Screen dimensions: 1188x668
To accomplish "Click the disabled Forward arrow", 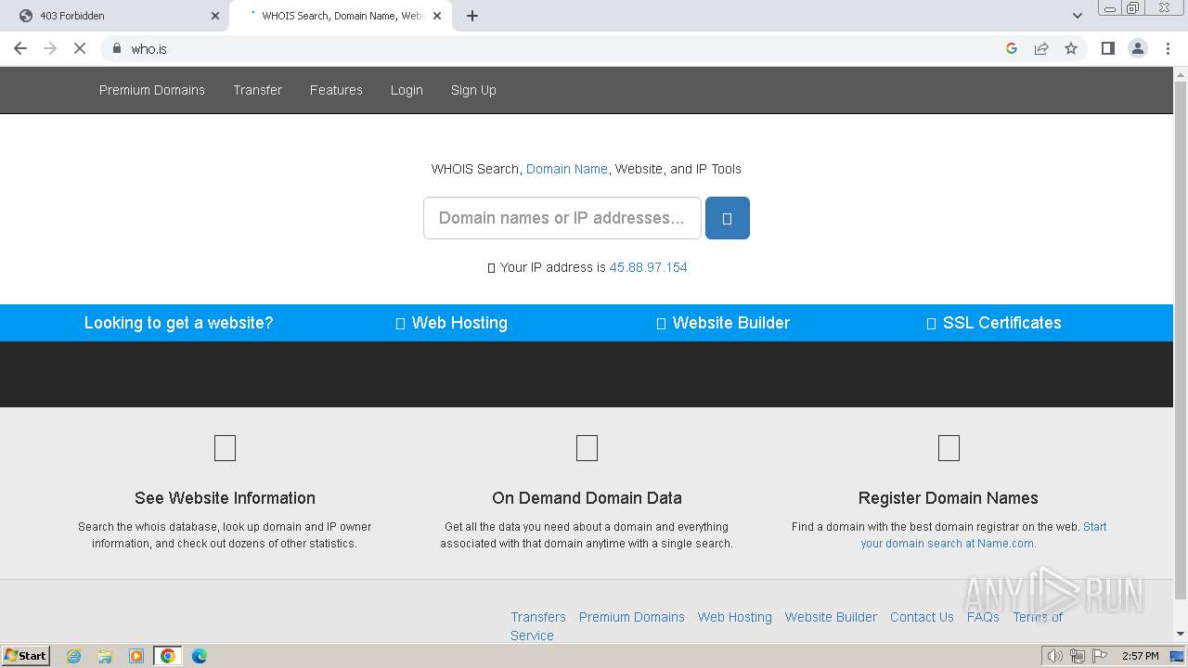I will pyautogui.click(x=50, y=48).
